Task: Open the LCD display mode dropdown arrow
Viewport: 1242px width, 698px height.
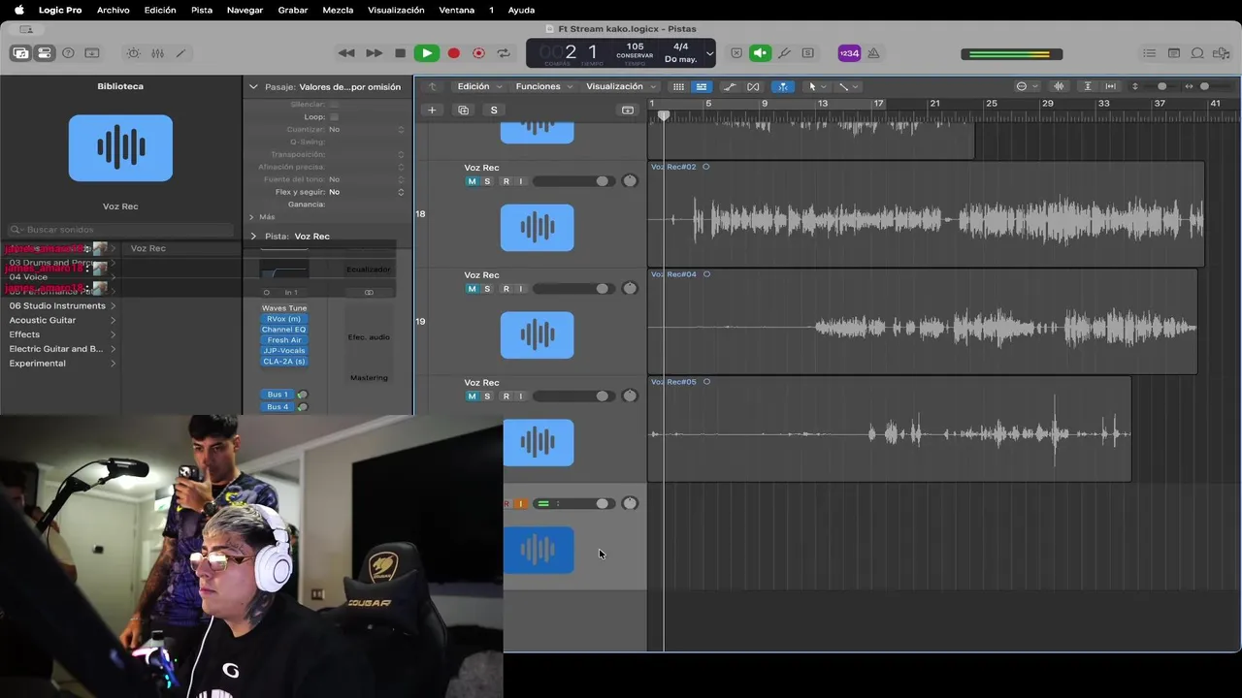Action: click(x=709, y=53)
